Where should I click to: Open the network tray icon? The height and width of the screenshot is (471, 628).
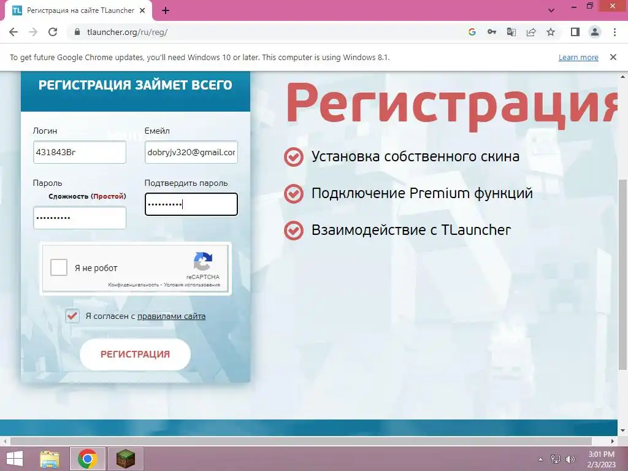pos(556,459)
